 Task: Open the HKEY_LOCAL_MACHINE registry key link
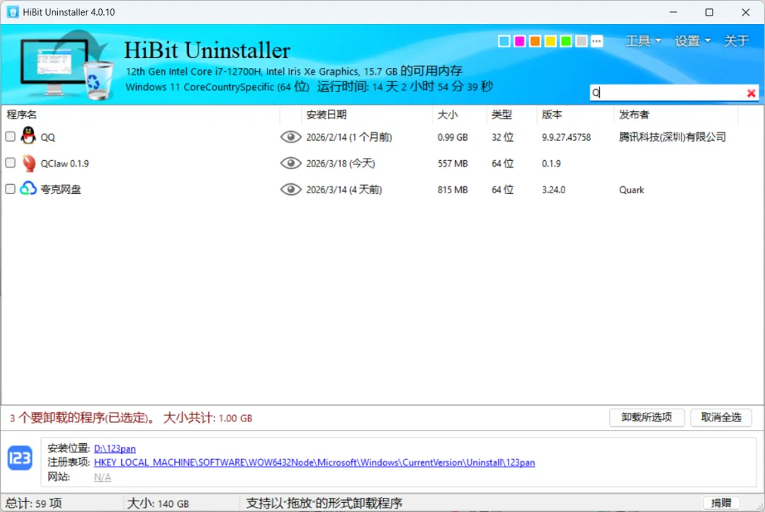[x=314, y=462]
